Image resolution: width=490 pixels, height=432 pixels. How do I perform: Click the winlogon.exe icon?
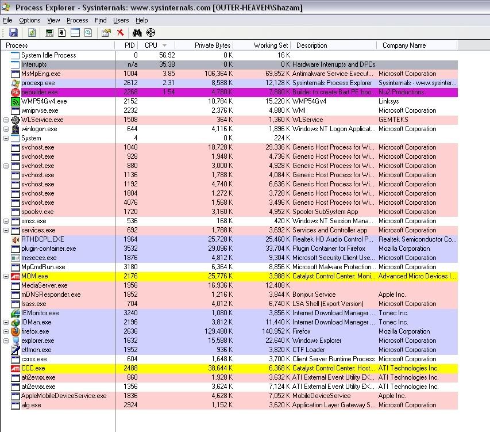[16, 129]
